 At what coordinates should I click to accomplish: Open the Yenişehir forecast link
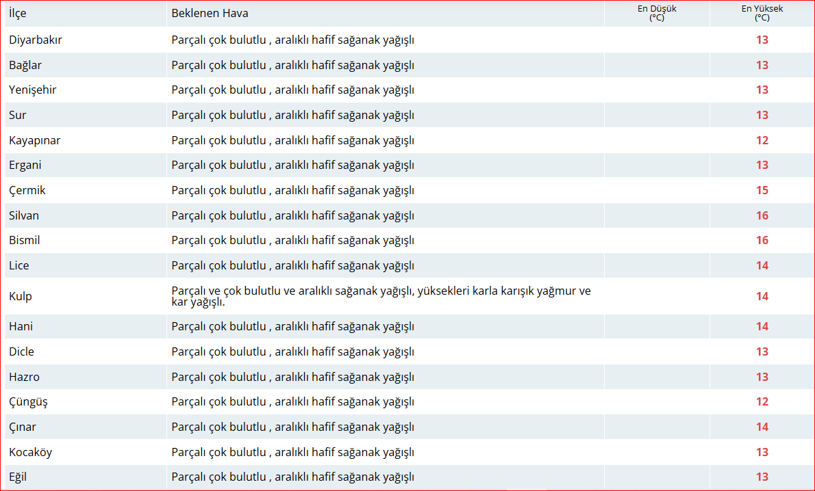[x=31, y=90]
